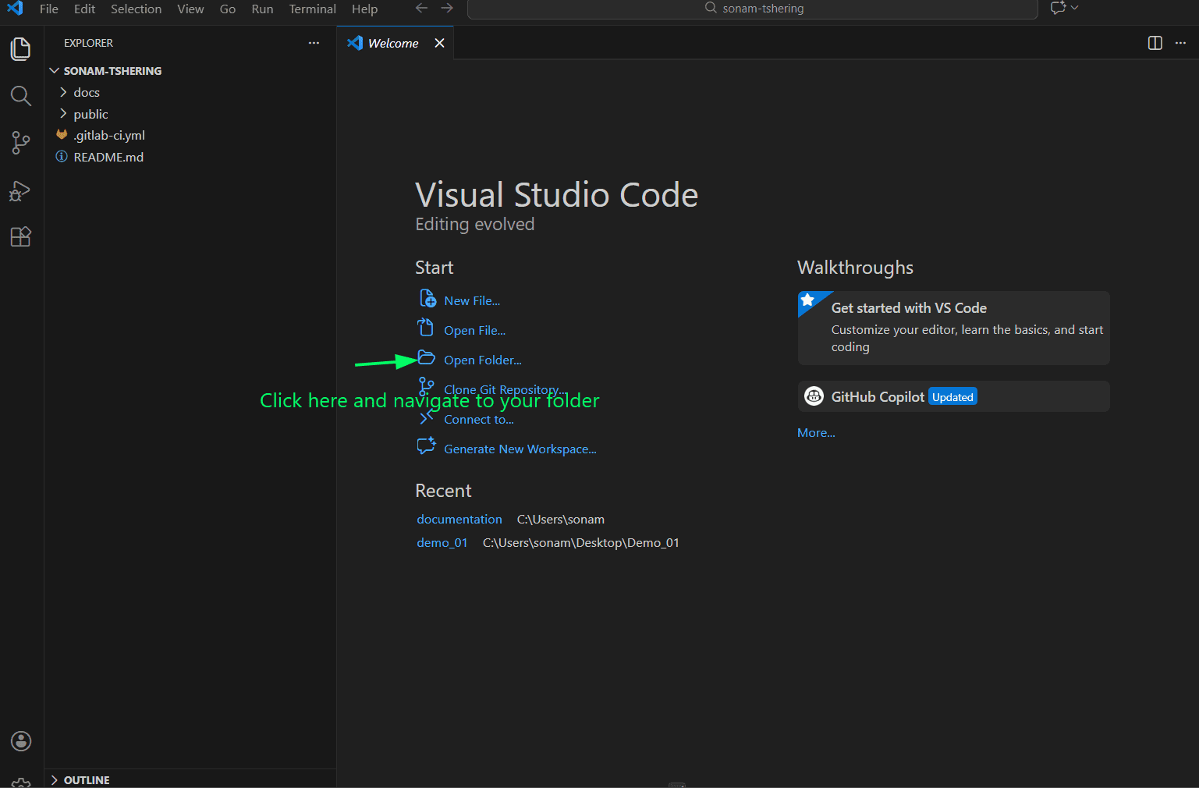Open the Extensions view icon

click(x=21, y=237)
